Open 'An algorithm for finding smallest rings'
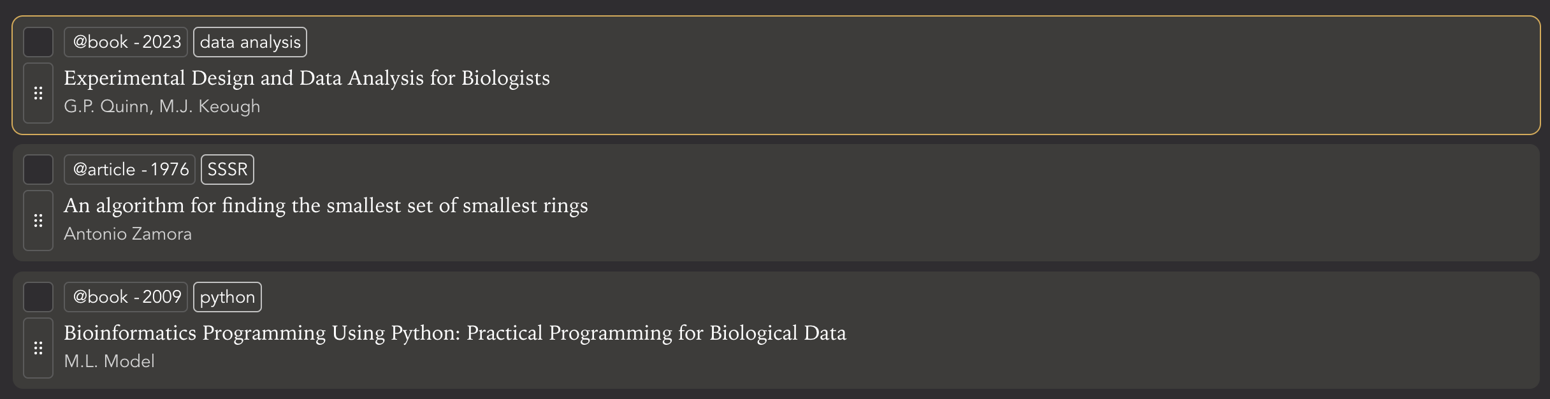Image resolution: width=1550 pixels, height=399 pixels. click(326, 205)
